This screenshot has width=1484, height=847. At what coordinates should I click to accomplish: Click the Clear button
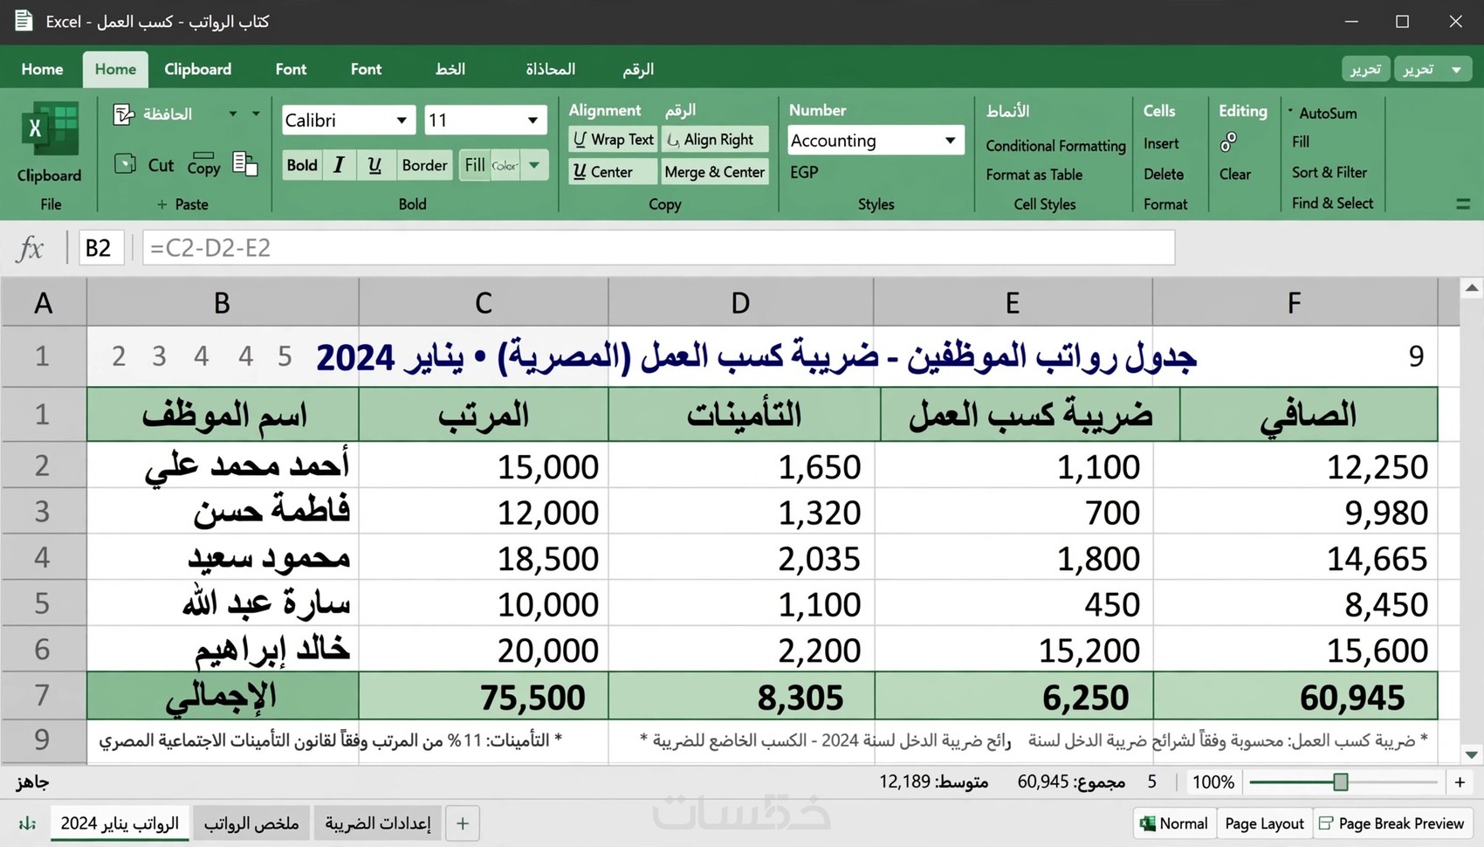pyautogui.click(x=1235, y=174)
